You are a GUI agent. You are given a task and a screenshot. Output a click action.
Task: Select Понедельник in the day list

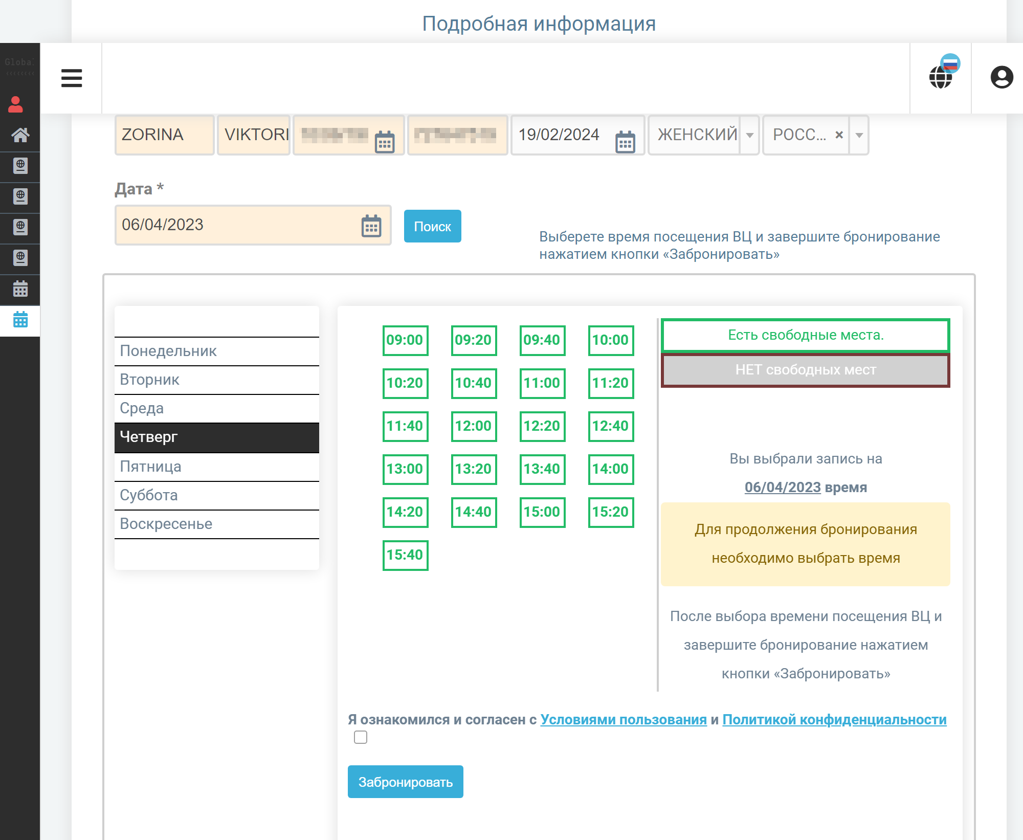click(217, 351)
